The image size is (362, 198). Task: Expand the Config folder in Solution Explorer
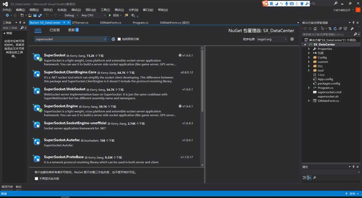pyautogui.click(x=309, y=57)
